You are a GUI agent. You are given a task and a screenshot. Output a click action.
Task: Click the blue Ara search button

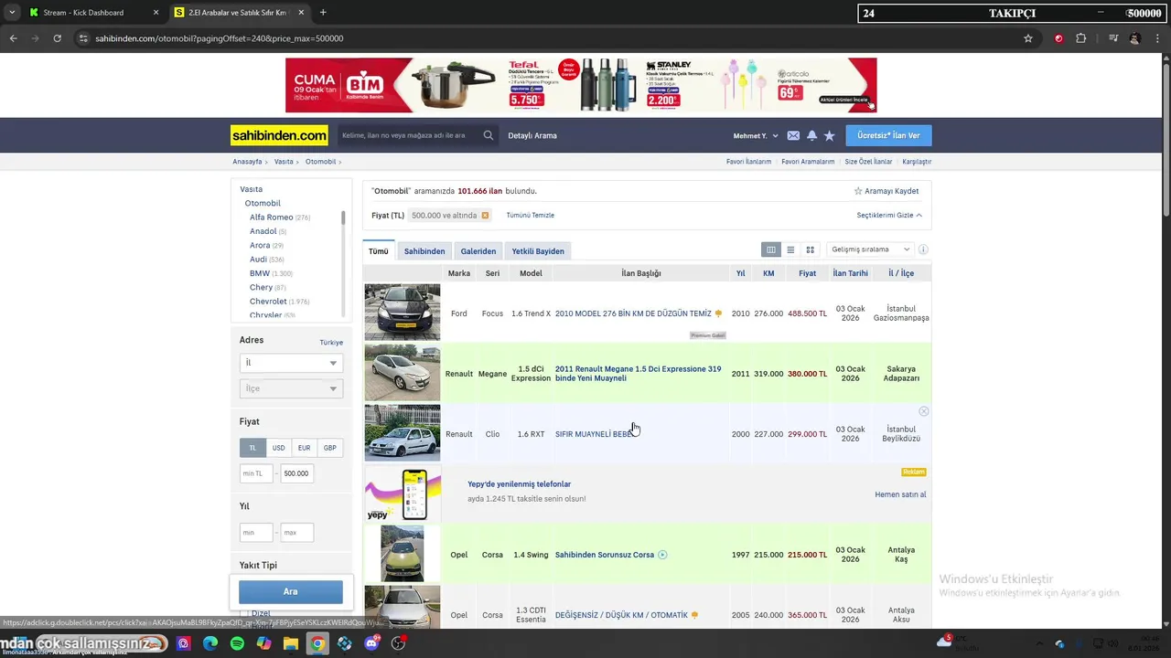(x=291, y=591)
